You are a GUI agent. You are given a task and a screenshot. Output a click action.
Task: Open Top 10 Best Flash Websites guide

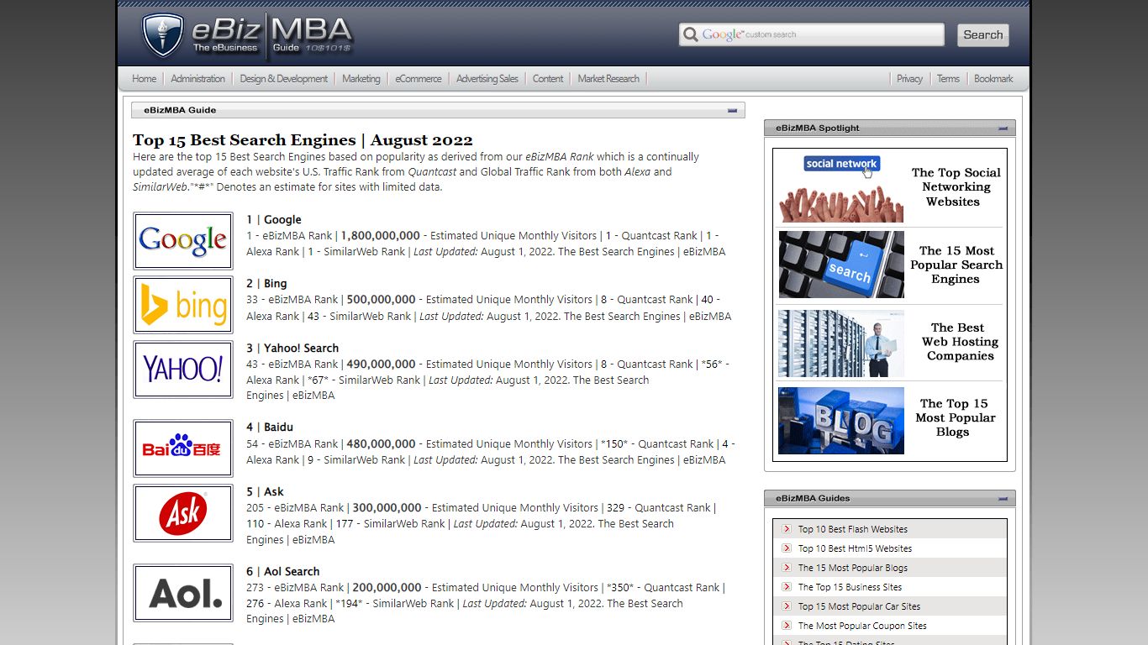click(x=853, y=529)
